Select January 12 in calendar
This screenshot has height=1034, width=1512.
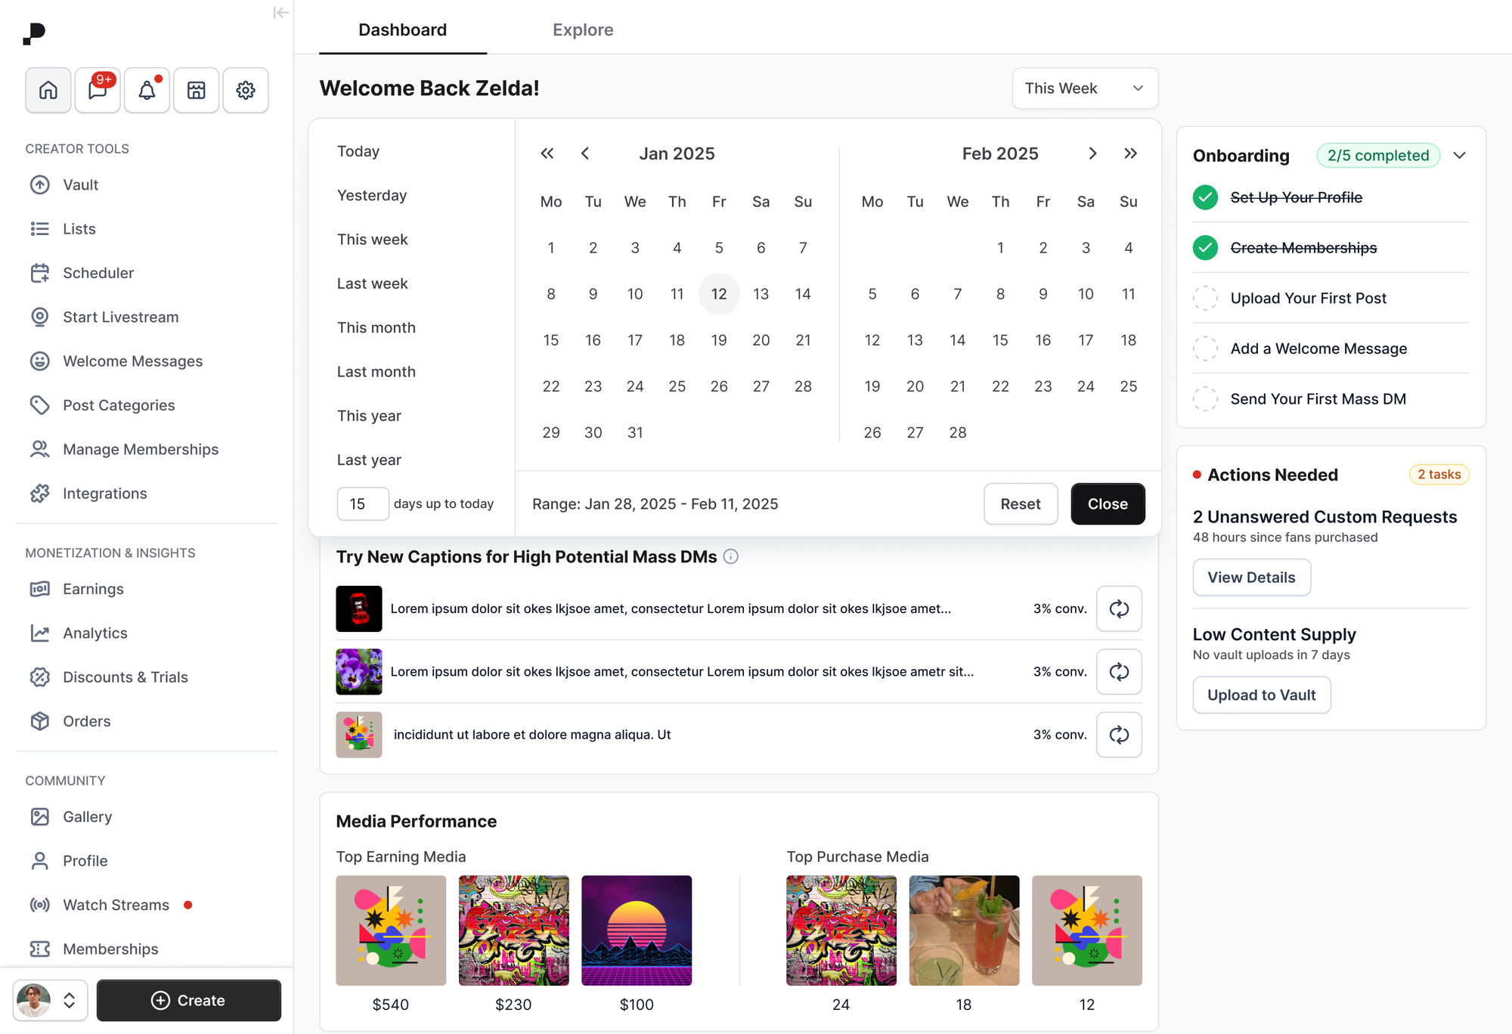(719, 294)
